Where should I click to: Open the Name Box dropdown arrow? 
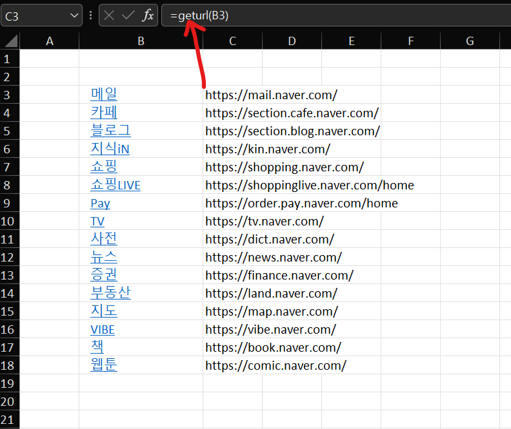click(x=74, y=15)
